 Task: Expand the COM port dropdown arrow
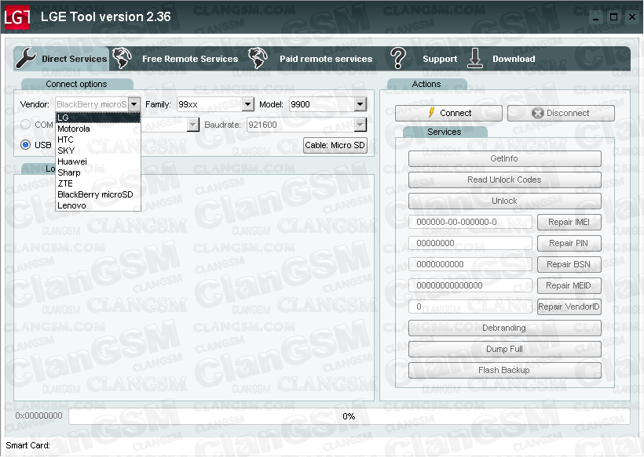(193, 125)
